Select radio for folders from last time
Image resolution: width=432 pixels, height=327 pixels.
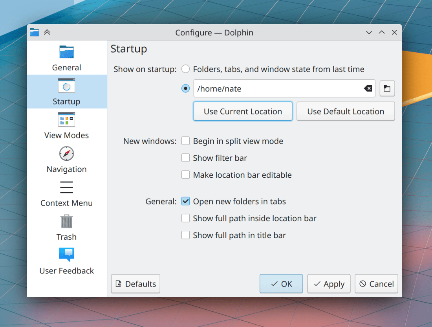click(186, 69)
